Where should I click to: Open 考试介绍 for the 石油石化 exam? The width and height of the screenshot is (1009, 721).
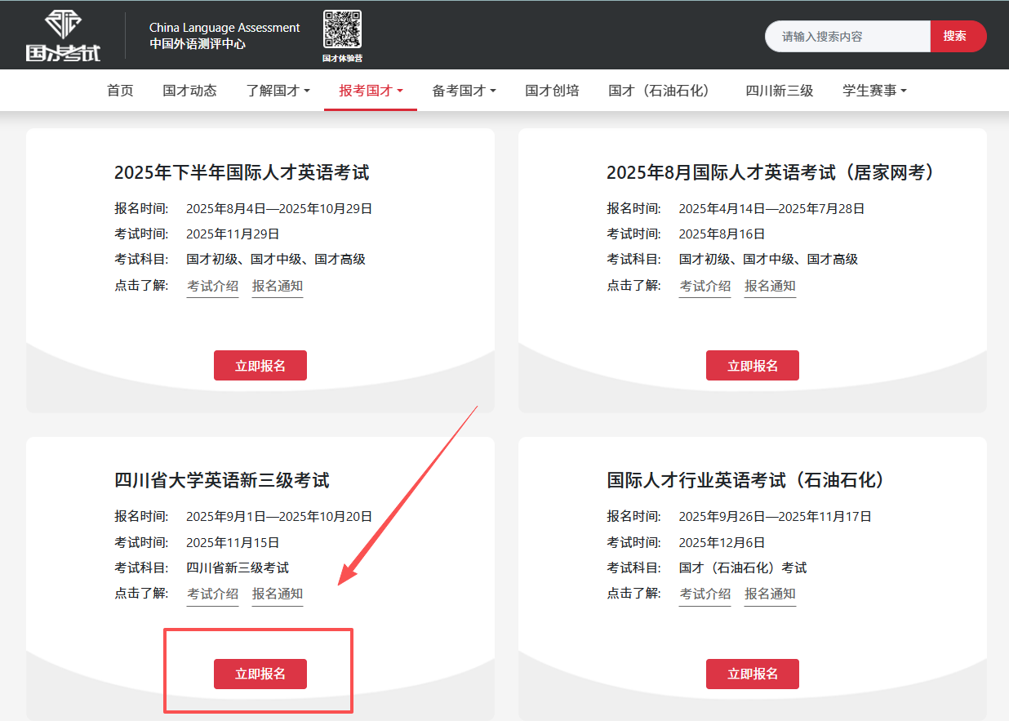click(x=704, y=594)
